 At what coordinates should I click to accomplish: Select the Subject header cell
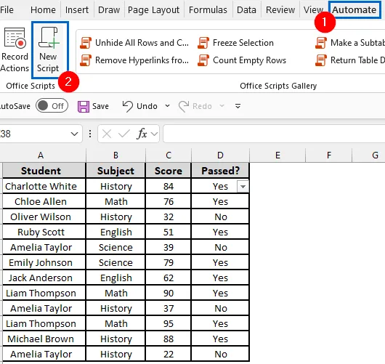pos(115,171)
